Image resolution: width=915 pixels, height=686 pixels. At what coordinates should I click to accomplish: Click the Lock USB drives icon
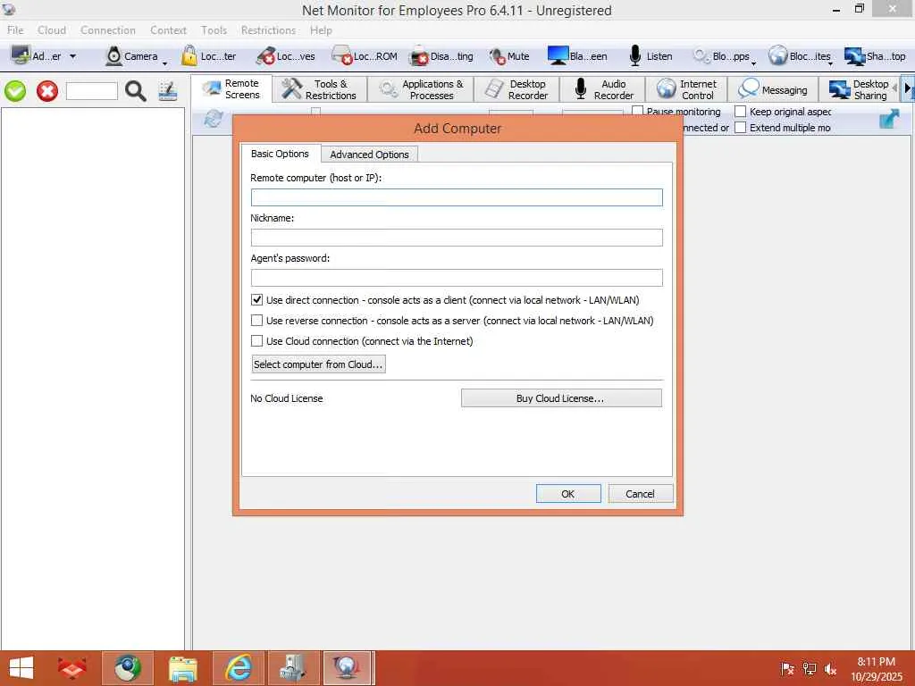pyautogui.click(x=265, y=56)
